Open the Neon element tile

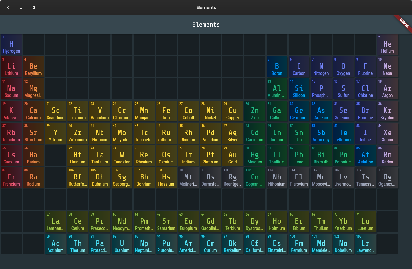click(387, 67)
